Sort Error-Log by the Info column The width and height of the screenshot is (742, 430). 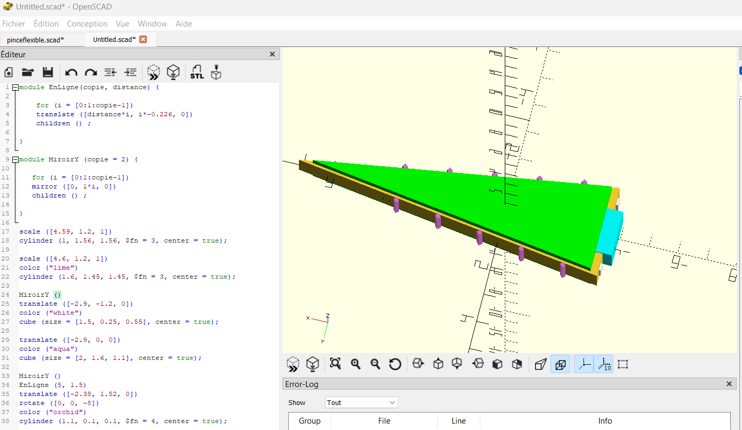coord(605,421)
